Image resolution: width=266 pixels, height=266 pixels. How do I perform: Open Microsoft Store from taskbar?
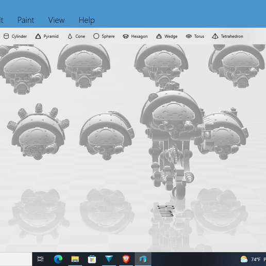pyautogui.click(x=92, y=259)
